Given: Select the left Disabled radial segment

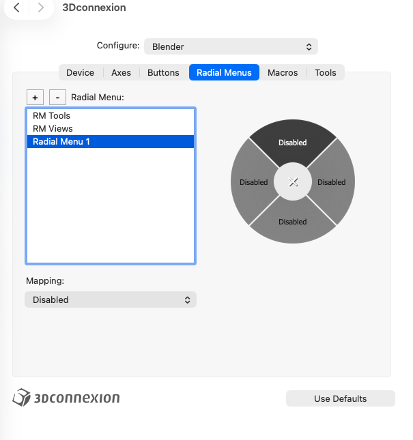Looking at the screenshot, I should [x=253, y=182].
